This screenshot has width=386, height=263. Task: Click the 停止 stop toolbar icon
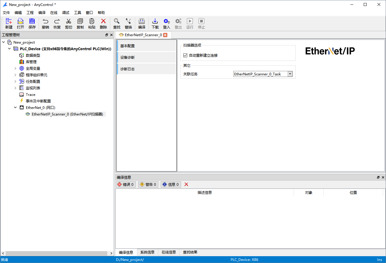(x=201, y=23)
